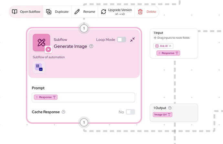Click the collapse node arrows icon
This screenshot has height=144, width=223.
click(133, 40)
